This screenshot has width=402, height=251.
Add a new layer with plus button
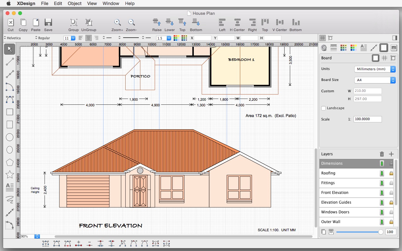coord(391,154)
